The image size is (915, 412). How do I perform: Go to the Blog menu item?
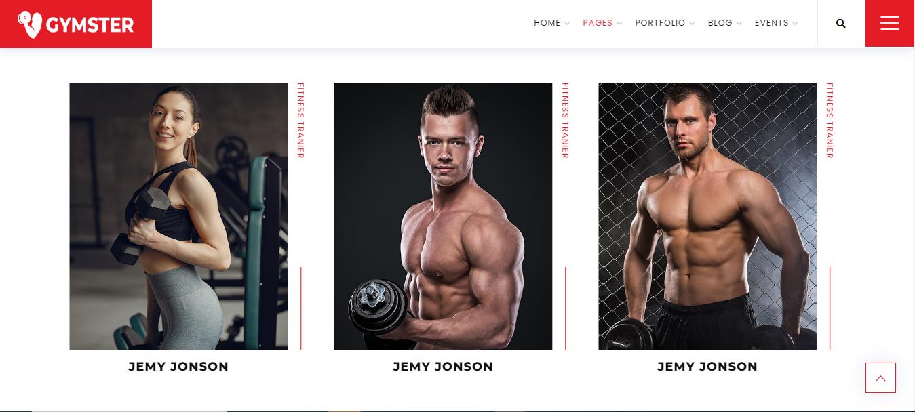click(x=720, y=23)
